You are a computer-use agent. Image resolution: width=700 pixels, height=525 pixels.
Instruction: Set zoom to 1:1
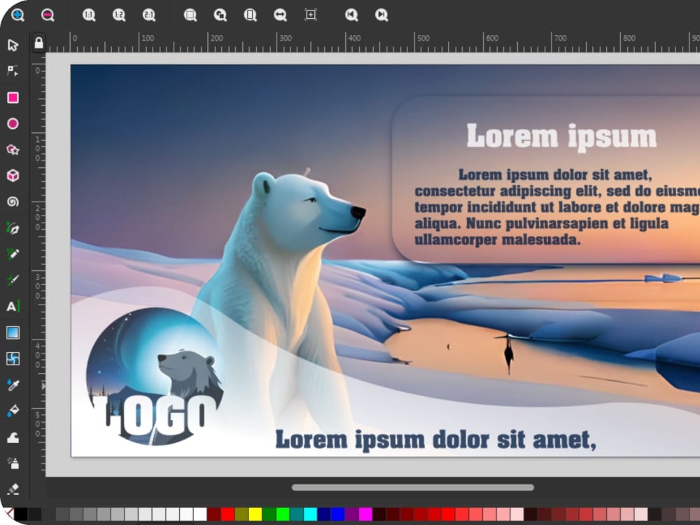(x=89, y=15)
